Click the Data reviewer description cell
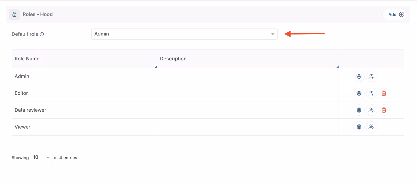Viewport: 417px width, 184px height. [x=248, y=110]
